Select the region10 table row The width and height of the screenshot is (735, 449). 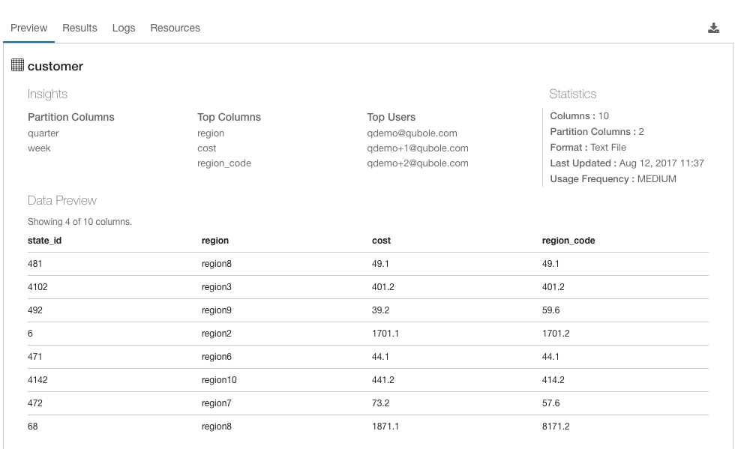point(368,380)
